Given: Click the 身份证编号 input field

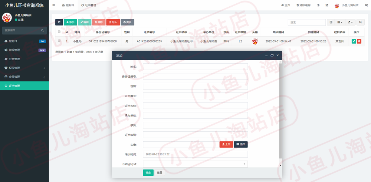Looking at the screenshot, I should (195, 77).
